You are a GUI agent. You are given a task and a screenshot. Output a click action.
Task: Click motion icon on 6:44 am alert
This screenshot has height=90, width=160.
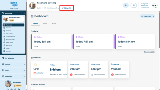118,37
